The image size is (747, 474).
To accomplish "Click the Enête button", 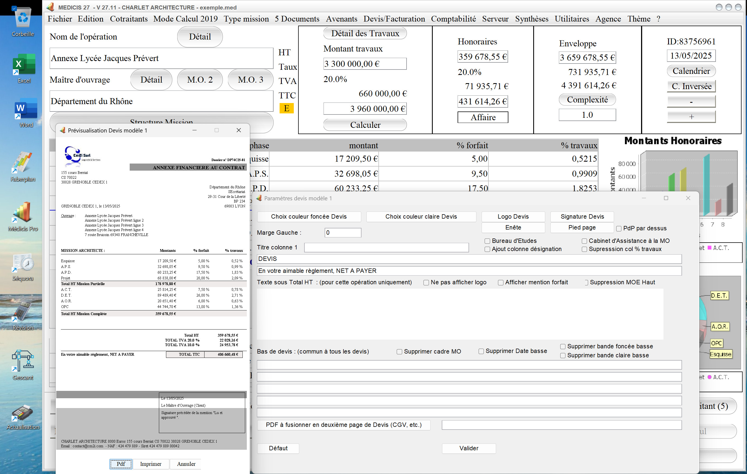I will pyautogui.click(x=513, y=228).
